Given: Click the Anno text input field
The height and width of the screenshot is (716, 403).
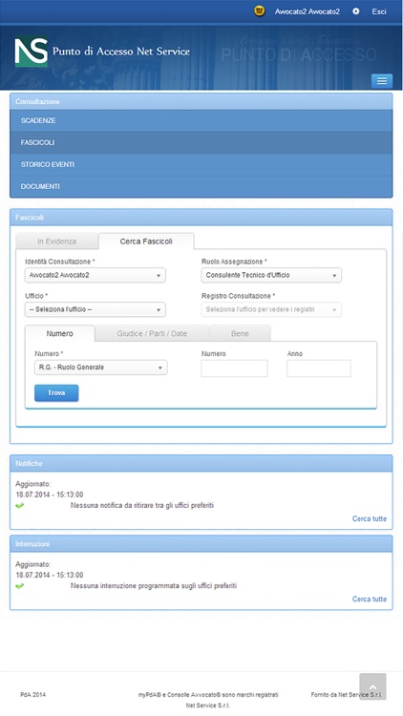Looking at the screenshot, I should pyautogui.click(x=319, y=369).
